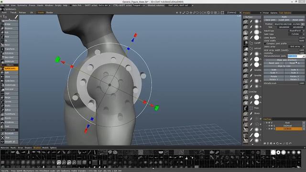The width and height of the screenshot is (306, 172).
Task: Select the Bas-relief tool
Action: 10,57
